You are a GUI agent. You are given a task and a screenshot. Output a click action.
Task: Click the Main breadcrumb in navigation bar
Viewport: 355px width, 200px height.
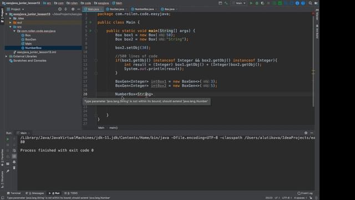[117, 3]
